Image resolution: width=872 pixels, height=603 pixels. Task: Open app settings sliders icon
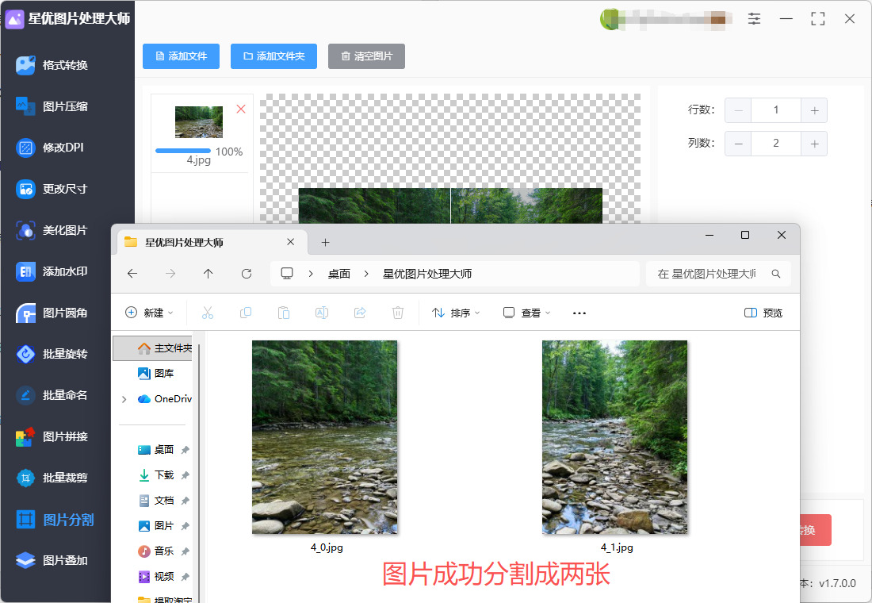pyautogui.click(x=754, y=19)
